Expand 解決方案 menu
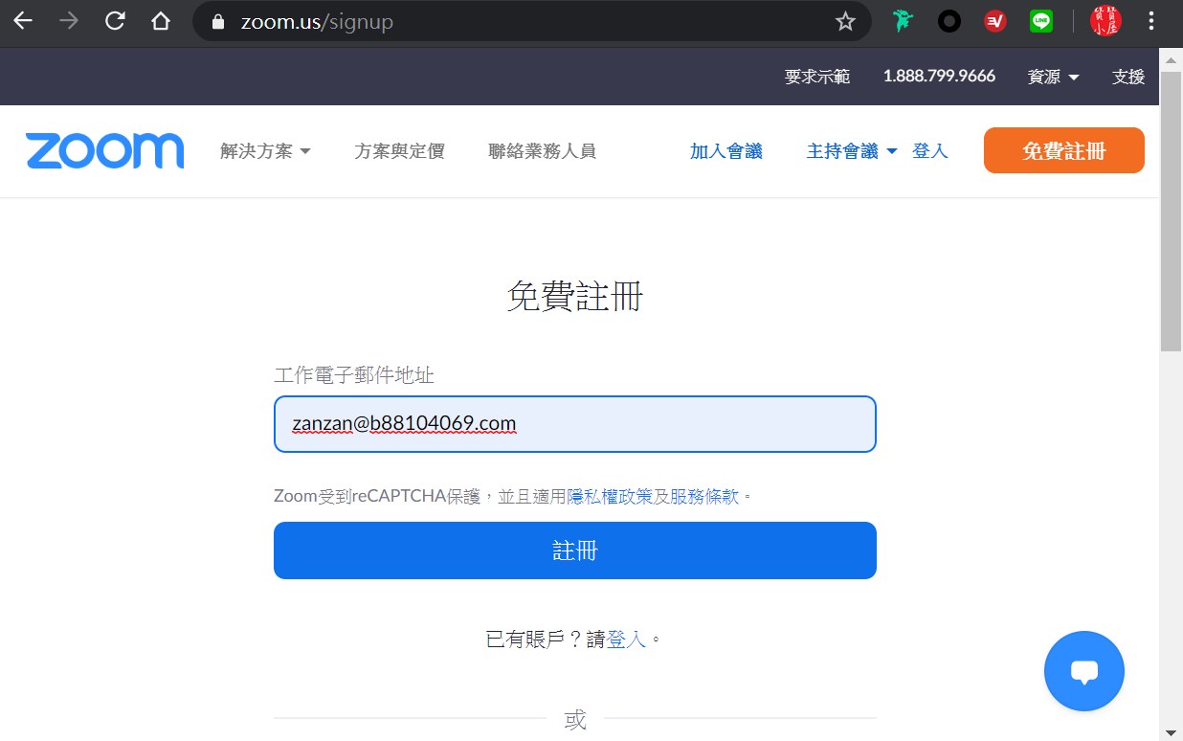This screenshot has width=1183, height=741. pos(265,151)
